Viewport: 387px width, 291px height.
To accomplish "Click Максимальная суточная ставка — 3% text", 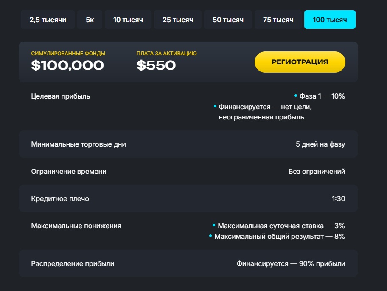I will pyautogui.click(x=281, y=226).
